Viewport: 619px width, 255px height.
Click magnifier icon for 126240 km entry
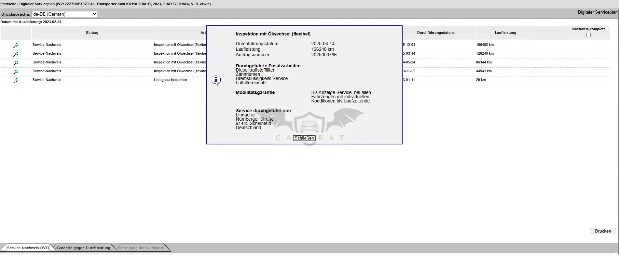pyautogui.click(x=16, y=54)
